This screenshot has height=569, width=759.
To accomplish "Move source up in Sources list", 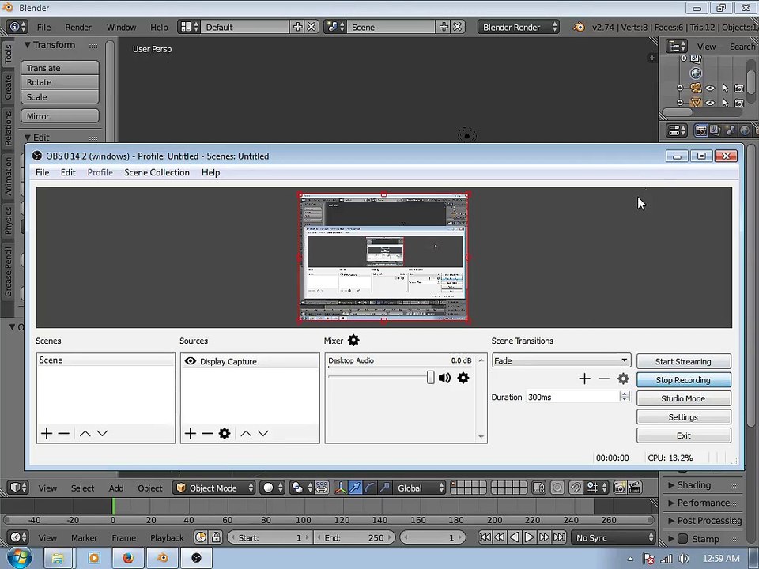I will pos(246,434).
